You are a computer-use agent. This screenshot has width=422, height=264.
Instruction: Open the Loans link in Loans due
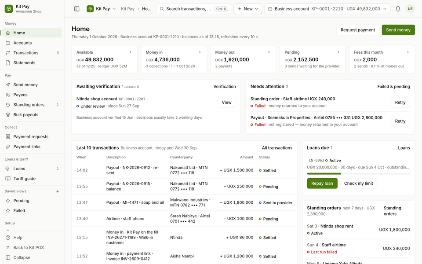pos(404,148)
